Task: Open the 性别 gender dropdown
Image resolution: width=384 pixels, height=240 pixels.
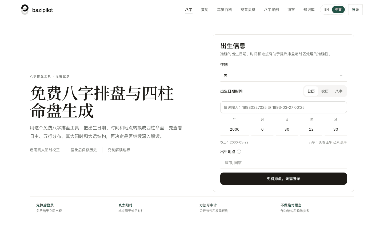Action: 283,76
